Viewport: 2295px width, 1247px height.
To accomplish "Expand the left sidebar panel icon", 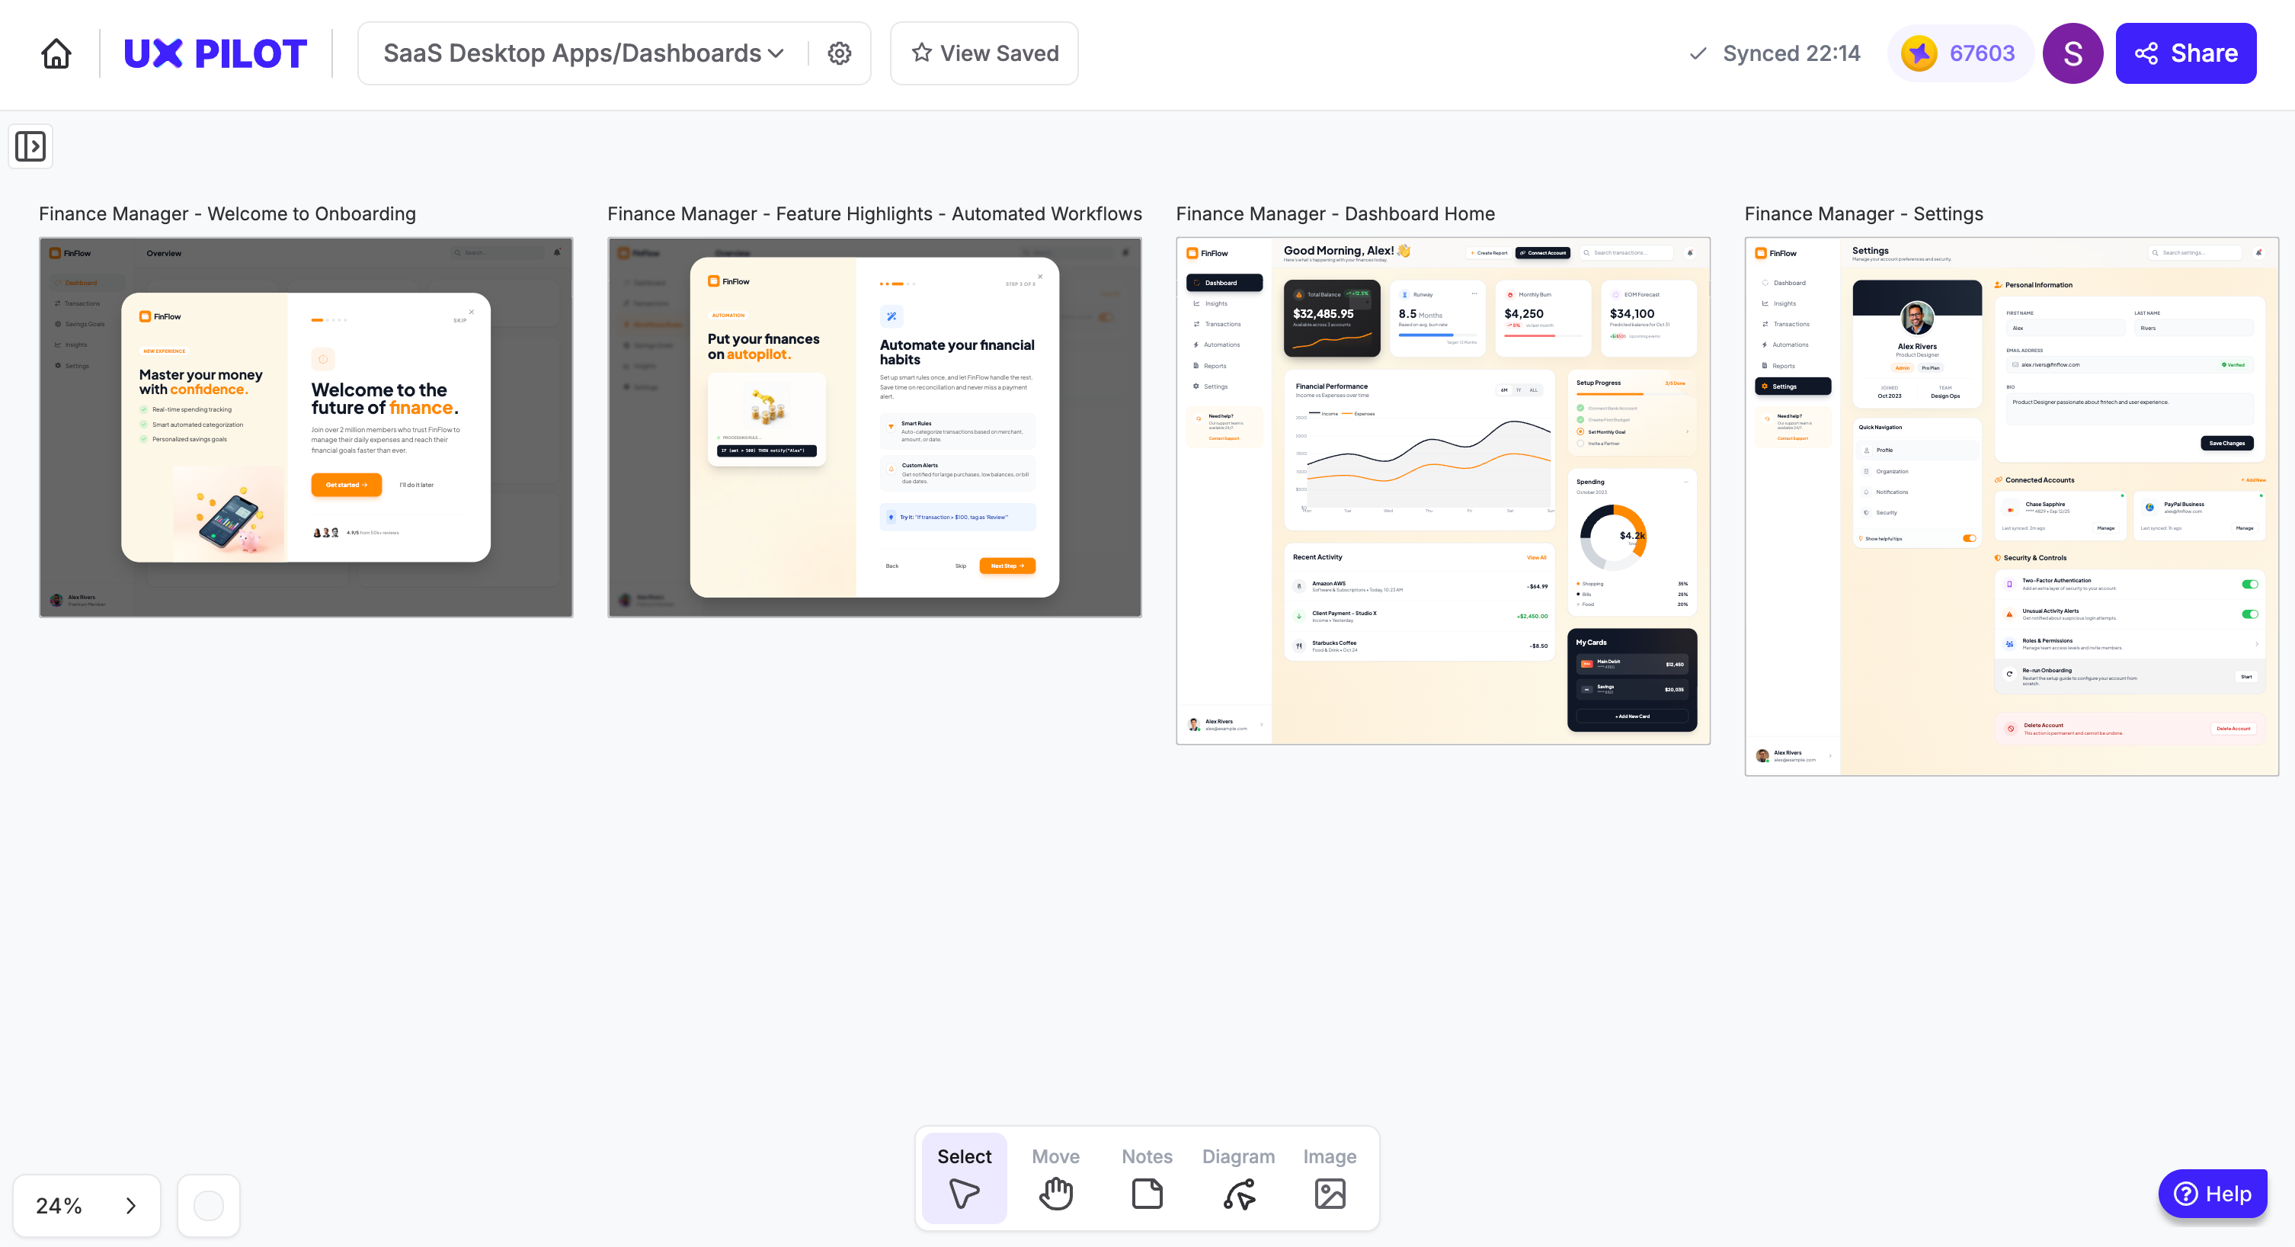I will (30, 146).
